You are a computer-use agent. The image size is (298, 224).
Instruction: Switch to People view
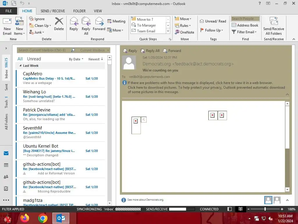[x=6, y=176]
